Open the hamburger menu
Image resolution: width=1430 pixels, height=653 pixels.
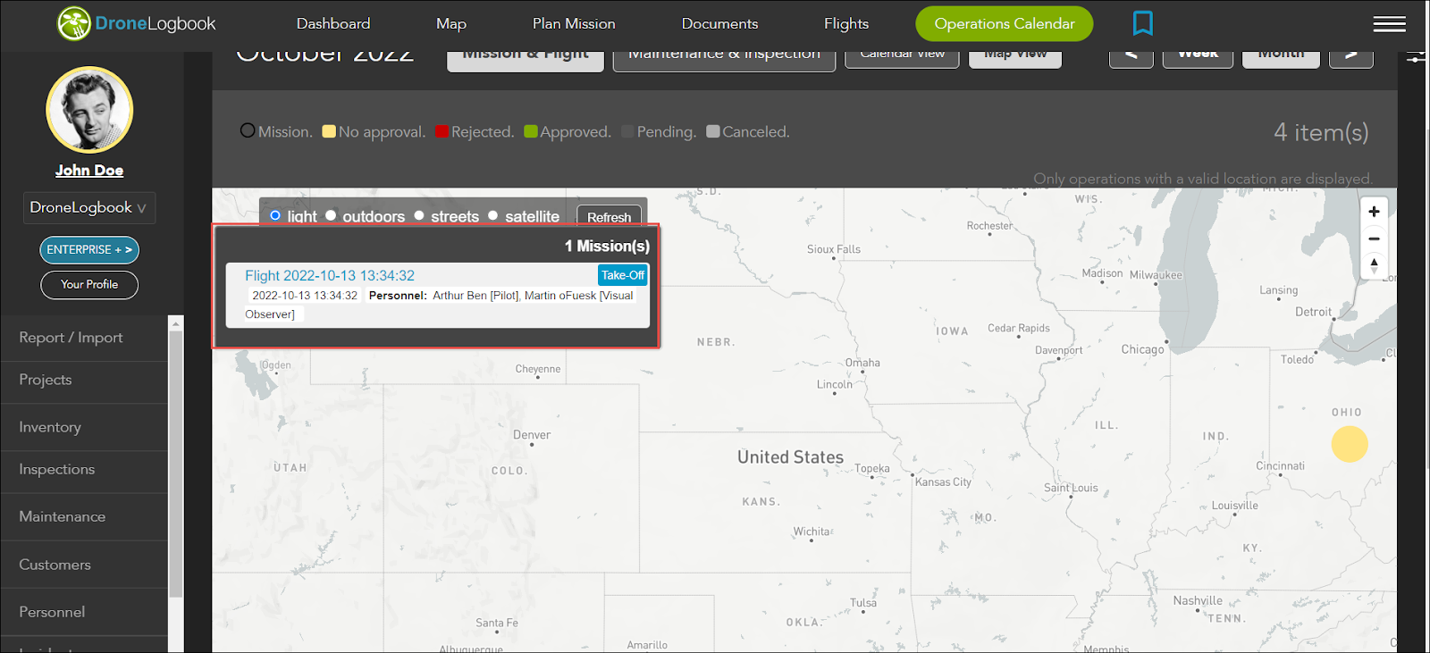coord(1389,24)
